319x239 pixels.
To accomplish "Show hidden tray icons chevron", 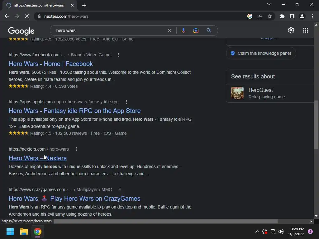I will (257, 232).
